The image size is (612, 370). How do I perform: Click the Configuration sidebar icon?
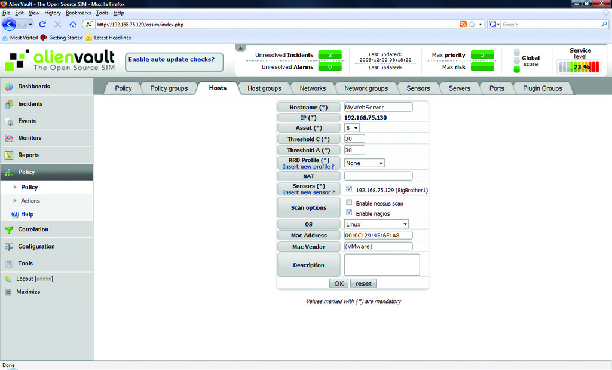click(9, 246)
